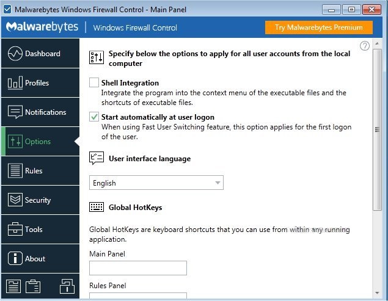388x301 pixels.
Task: Click the clipboard log icon in bottom bar
Action: click(x=33, y=286)
